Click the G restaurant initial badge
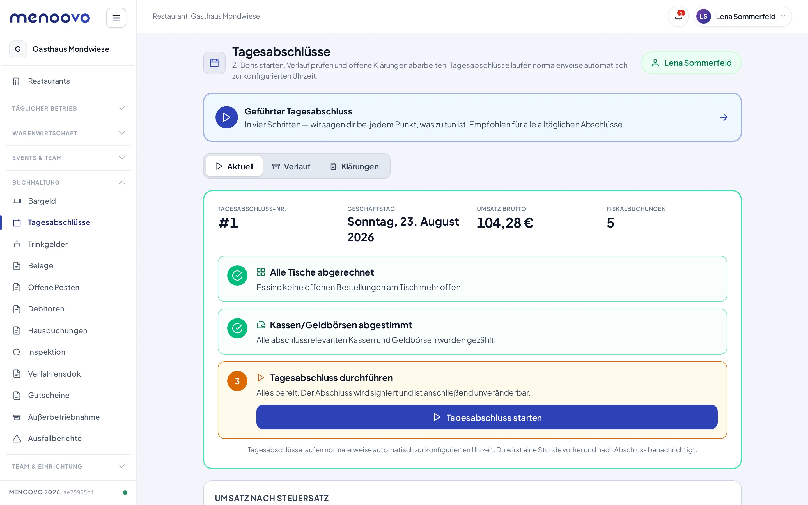 pos(18,49)
